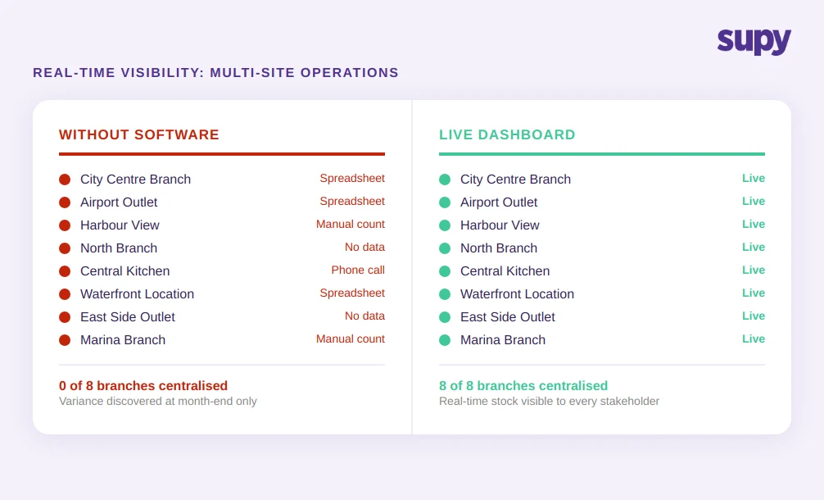Click Phone call status for Central Kitchen

click(x=358, y=270)
